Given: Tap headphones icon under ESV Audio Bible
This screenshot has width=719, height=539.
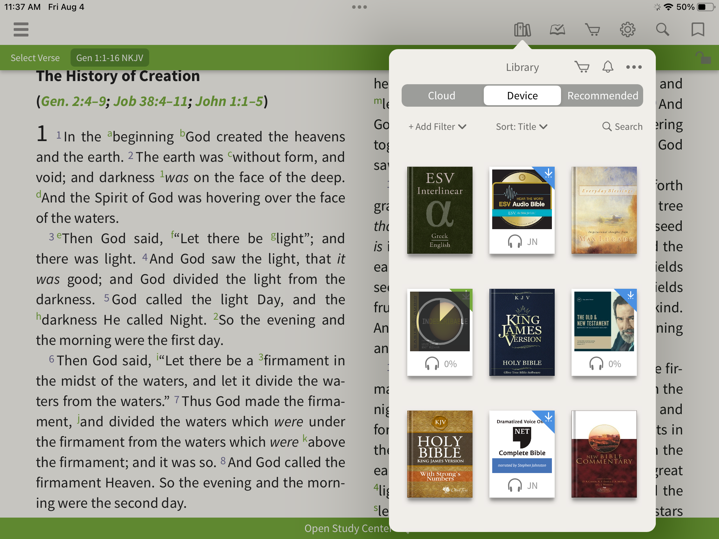Looking at the screenshot, I should pyautogui.click(x=515, y=241).
